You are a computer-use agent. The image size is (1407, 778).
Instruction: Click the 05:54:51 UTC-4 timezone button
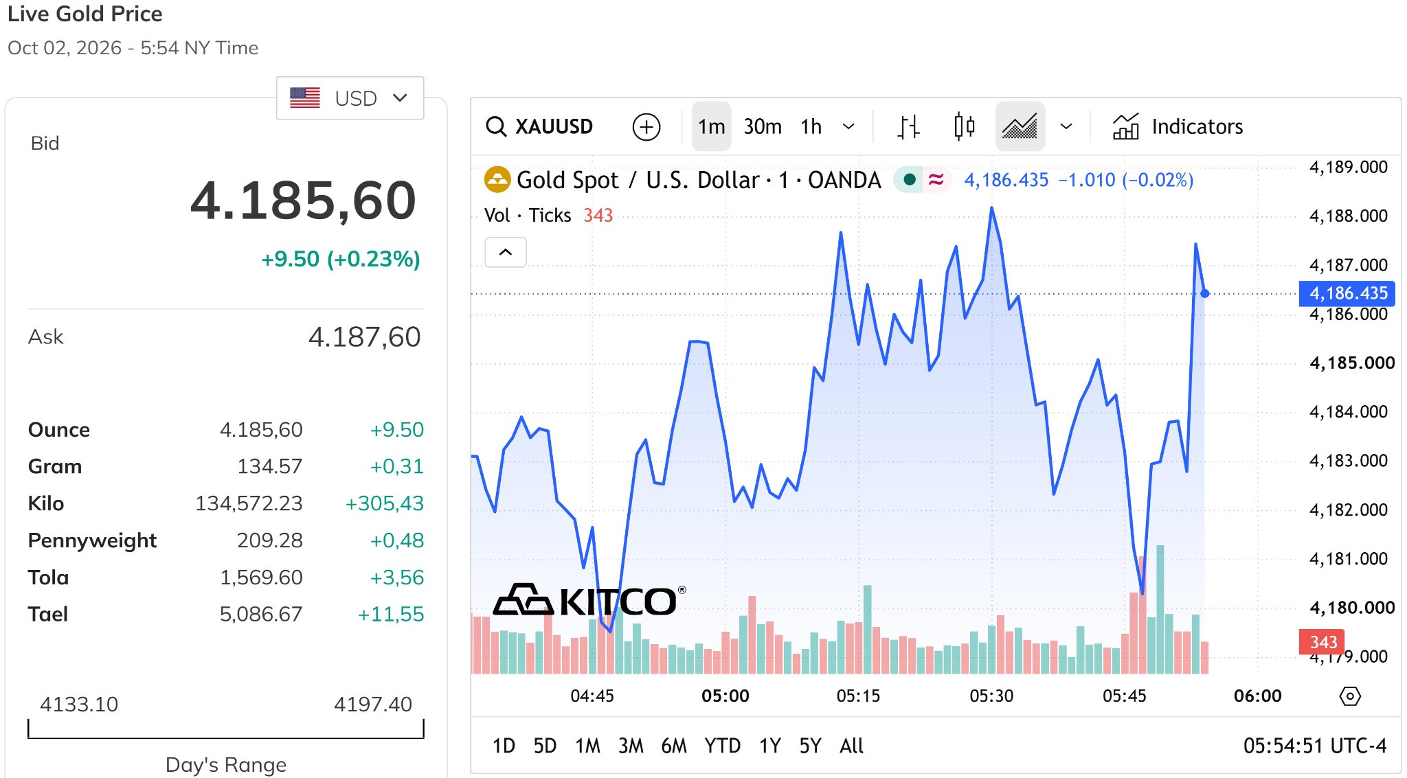pos(1314,746)
